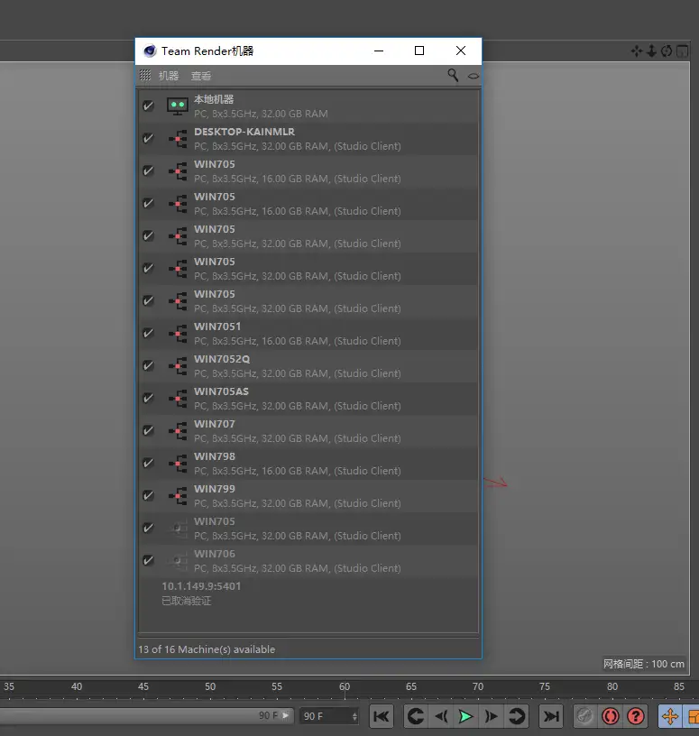Click the 90 F frame stepper arrows
The width and height of the screenshot is (699, 736).
coord(354,716)
